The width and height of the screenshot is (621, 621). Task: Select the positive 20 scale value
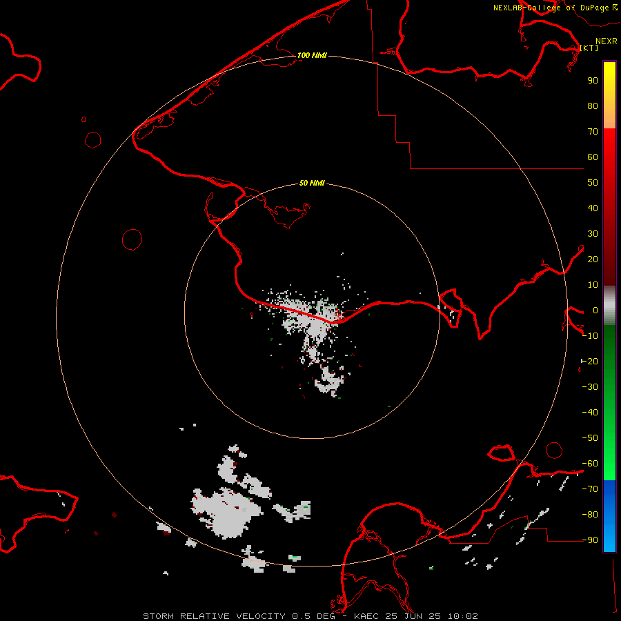[x=593, y=259]
